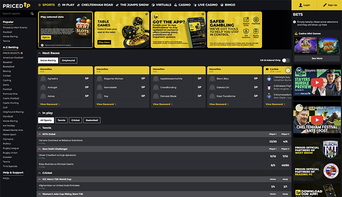Open the Cheltenham Roar tab
The width and height of the screenshot is (342, 197).
(x=95, y=5)
